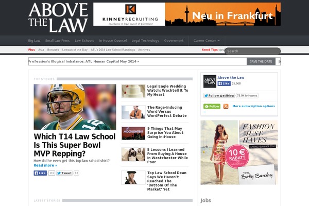Open the Government section
309x206 pixels.
pos(174,41)
